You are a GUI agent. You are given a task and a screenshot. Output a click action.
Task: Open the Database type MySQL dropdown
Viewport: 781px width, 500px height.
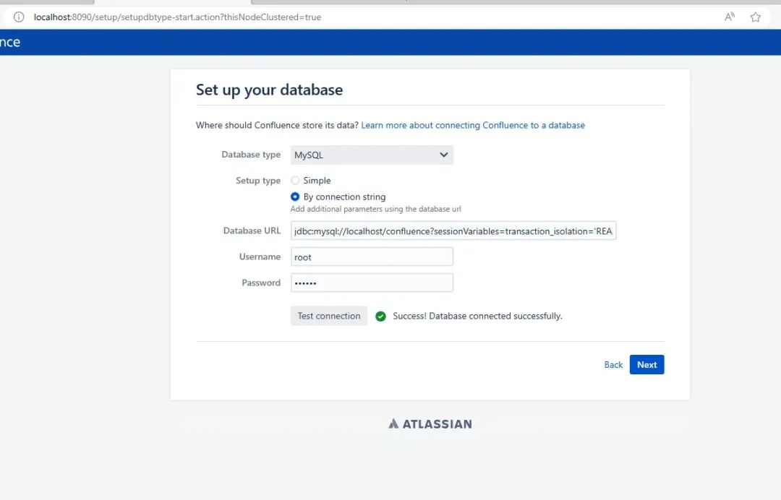(x=372, y=155)
